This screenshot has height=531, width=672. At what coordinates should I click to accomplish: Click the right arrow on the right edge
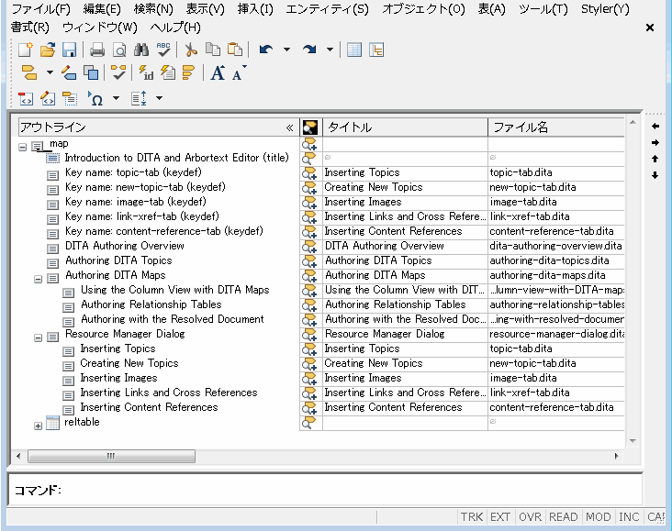655,142
